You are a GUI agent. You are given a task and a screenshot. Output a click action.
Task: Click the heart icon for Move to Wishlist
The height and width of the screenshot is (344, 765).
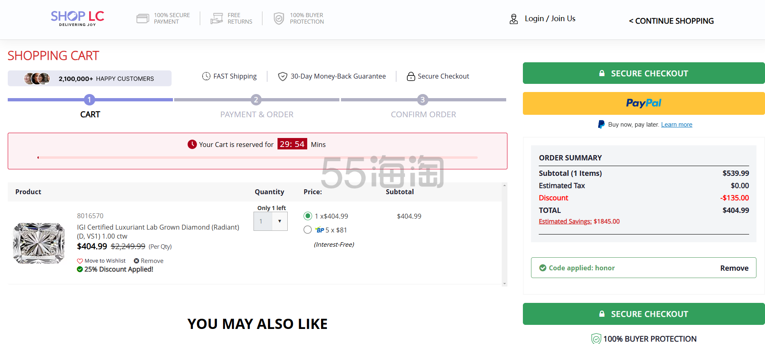coord(80,261)
